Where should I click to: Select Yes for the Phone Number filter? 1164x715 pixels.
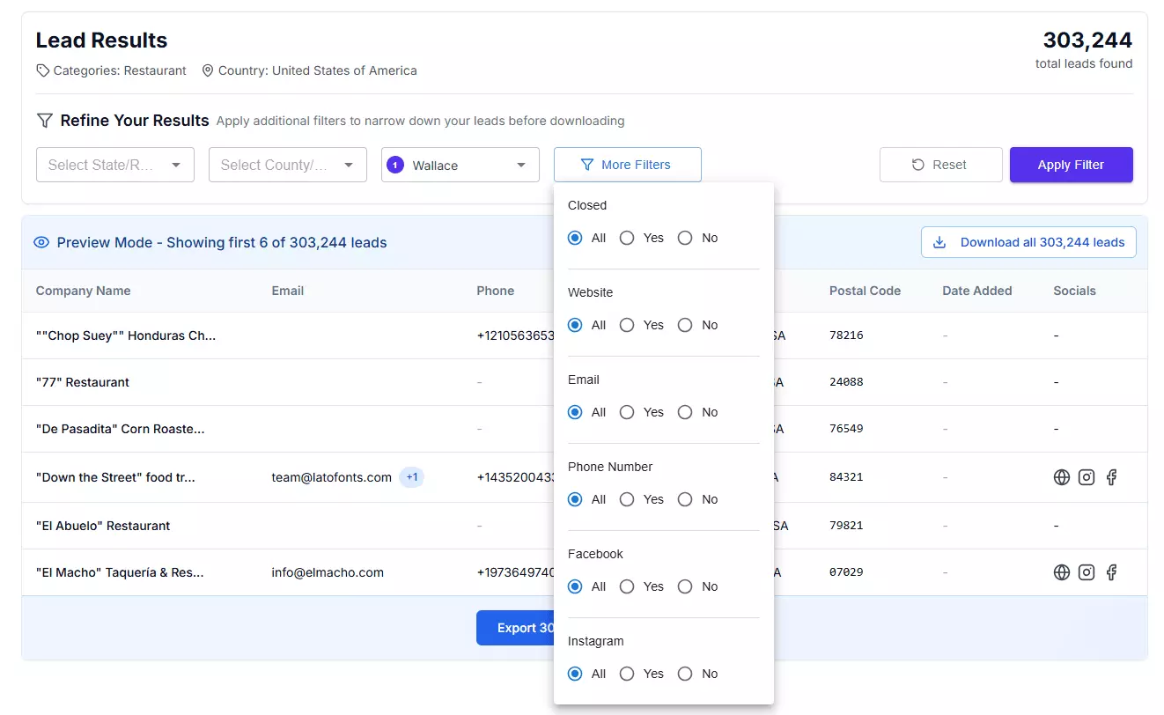point(627,499)
